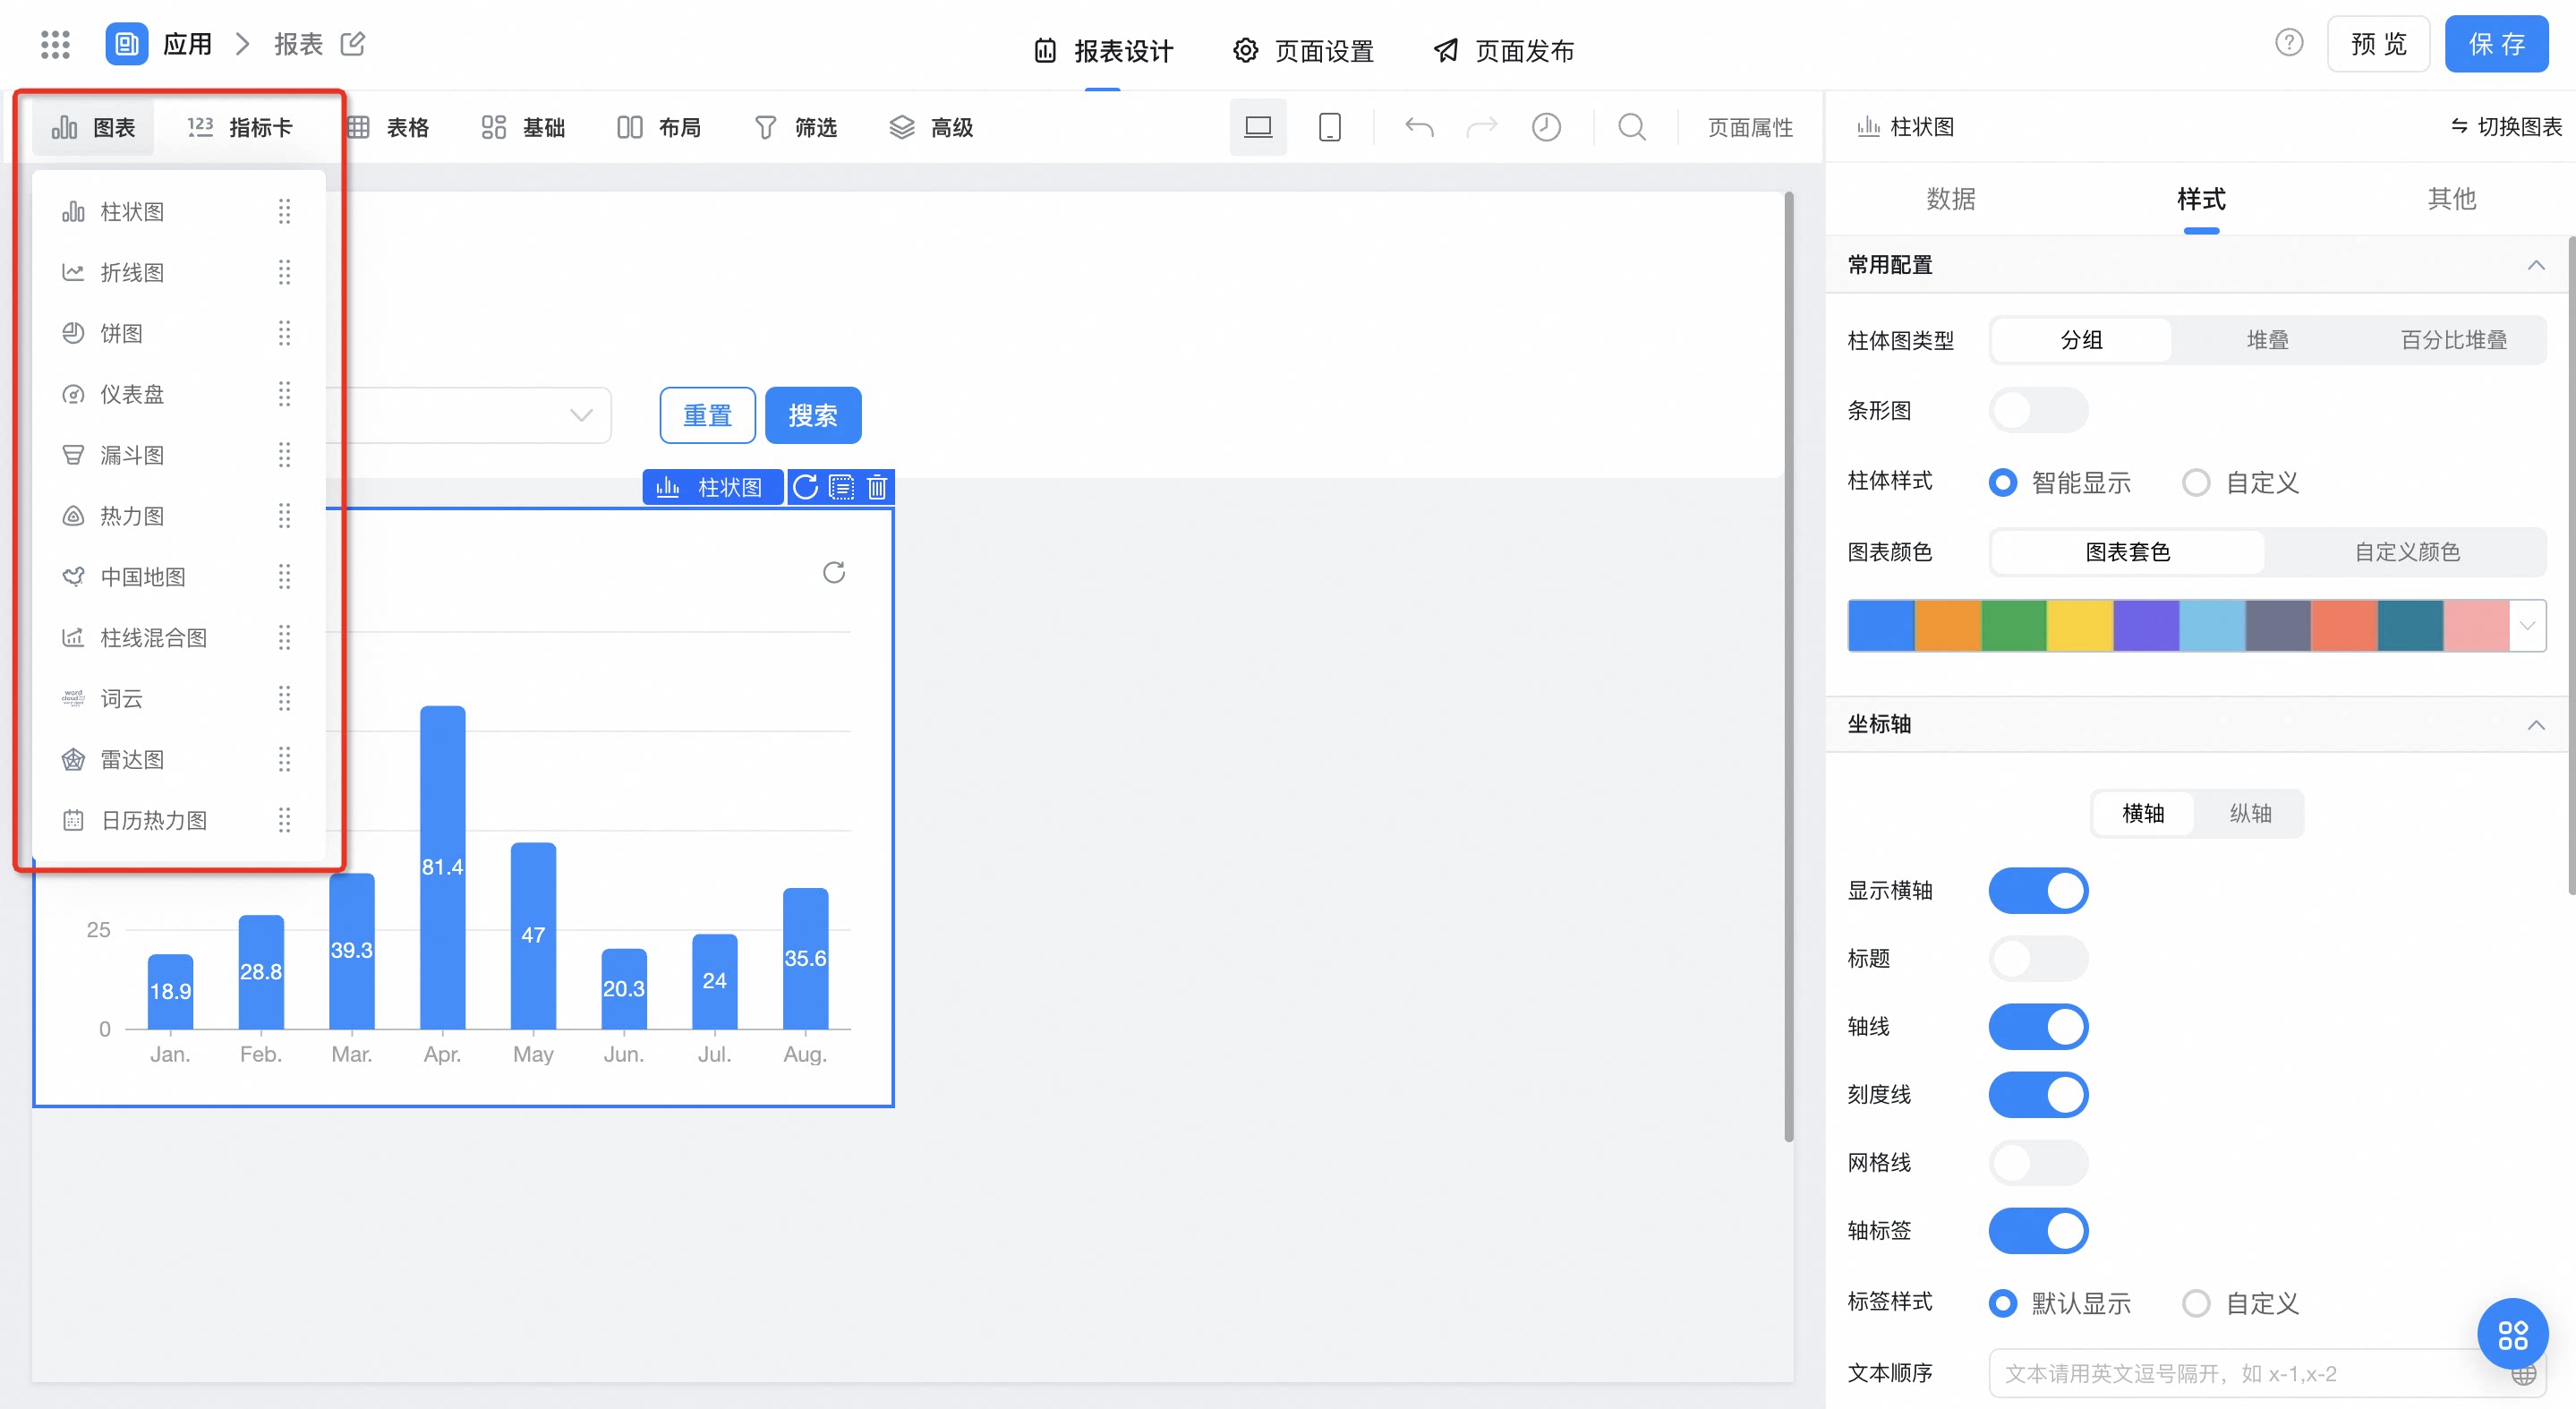Image resolution: width=2576 pixels, height=1409 pixels.
Task: Click the orange swatch in chart palette
Action: click(1947, 626)
